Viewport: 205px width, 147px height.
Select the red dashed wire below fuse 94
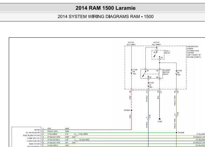131,100
